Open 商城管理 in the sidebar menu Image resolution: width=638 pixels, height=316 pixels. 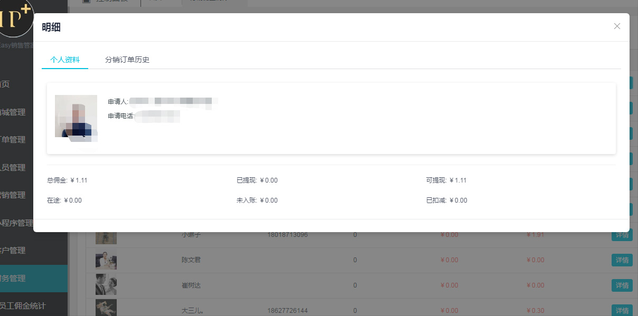pos(14,112)
